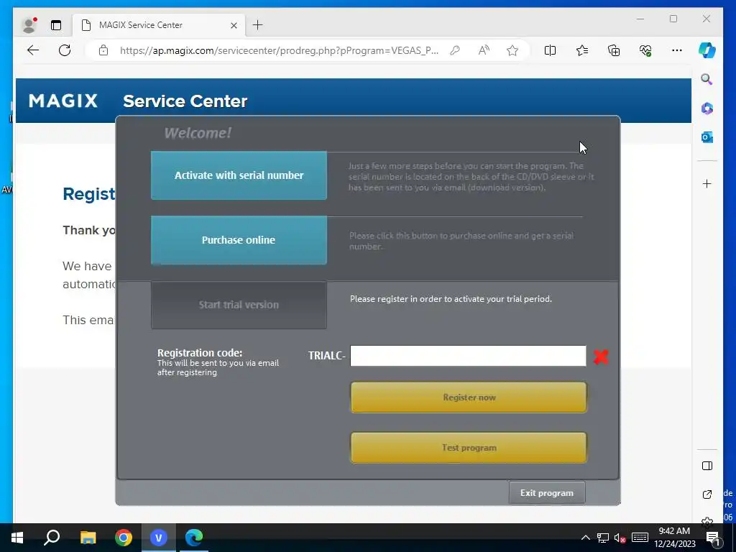Switch to Microsoft Edge in taskbar
The image size is (736, 552).
click(194, 538)
